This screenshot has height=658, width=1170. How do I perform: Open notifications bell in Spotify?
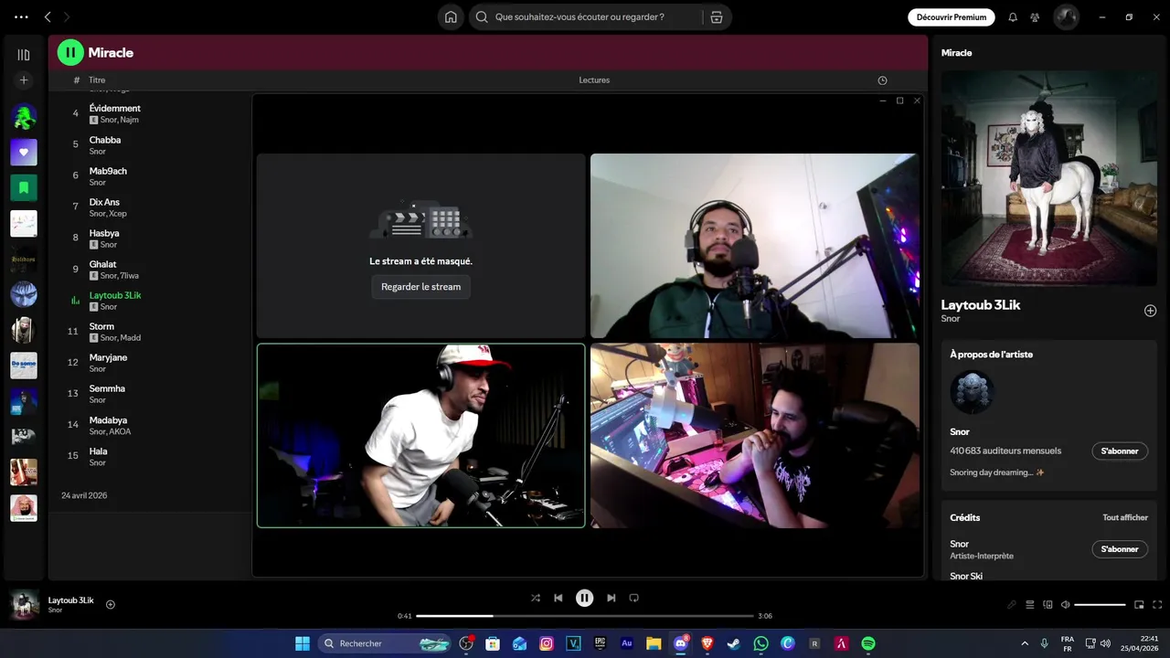click(1013, 16)
